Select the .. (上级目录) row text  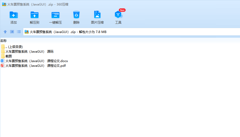(14, 47)
